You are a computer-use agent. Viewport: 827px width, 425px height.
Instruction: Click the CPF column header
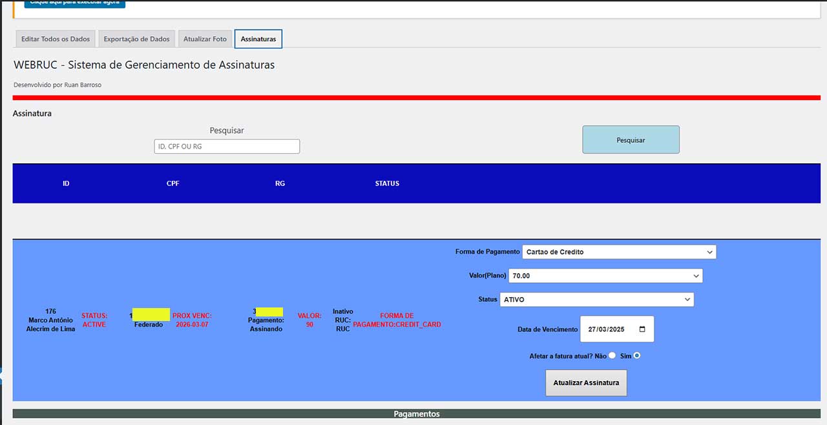[173, 183]
